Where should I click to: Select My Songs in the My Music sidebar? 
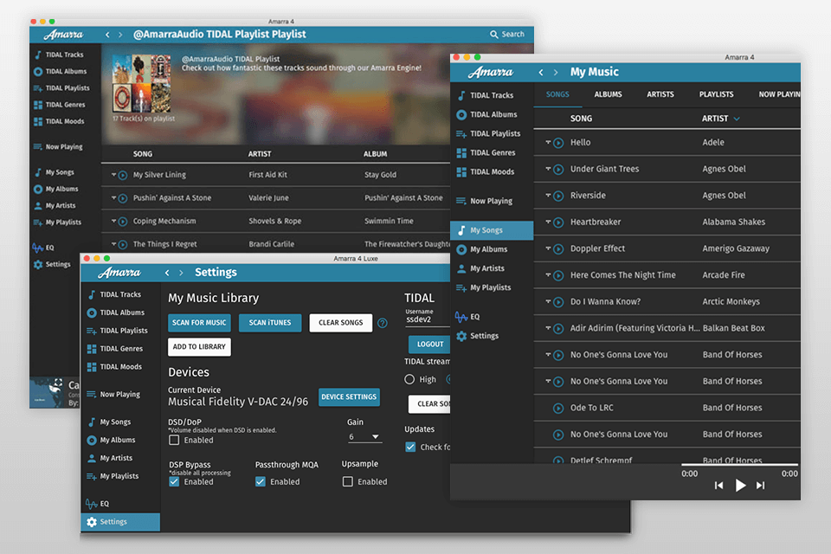(492, 230)
